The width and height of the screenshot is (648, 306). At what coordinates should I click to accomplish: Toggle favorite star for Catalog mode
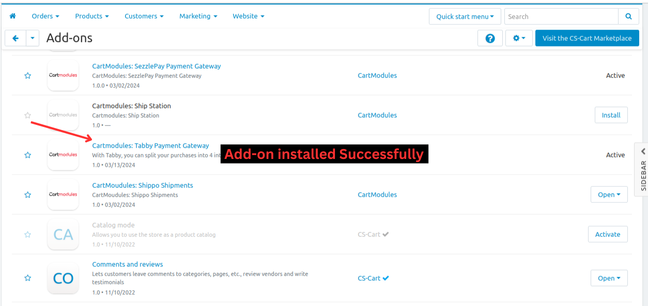point(28,234)
